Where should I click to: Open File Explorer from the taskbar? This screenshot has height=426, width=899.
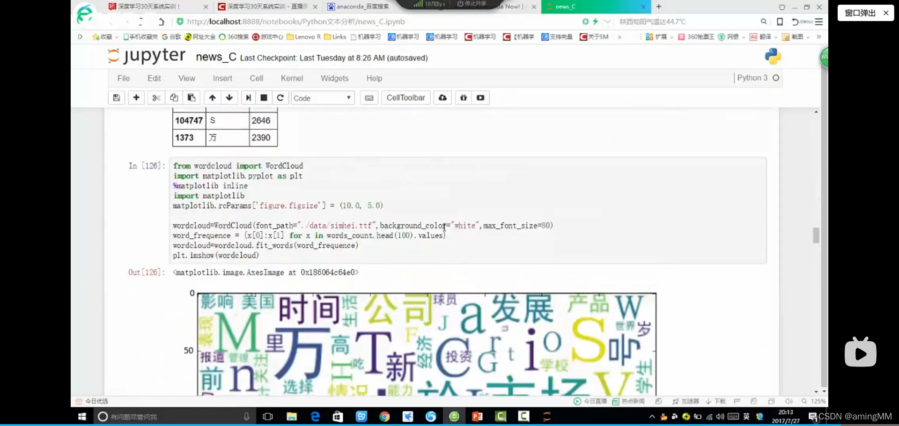pyautogui.click(x=292, y=417)
